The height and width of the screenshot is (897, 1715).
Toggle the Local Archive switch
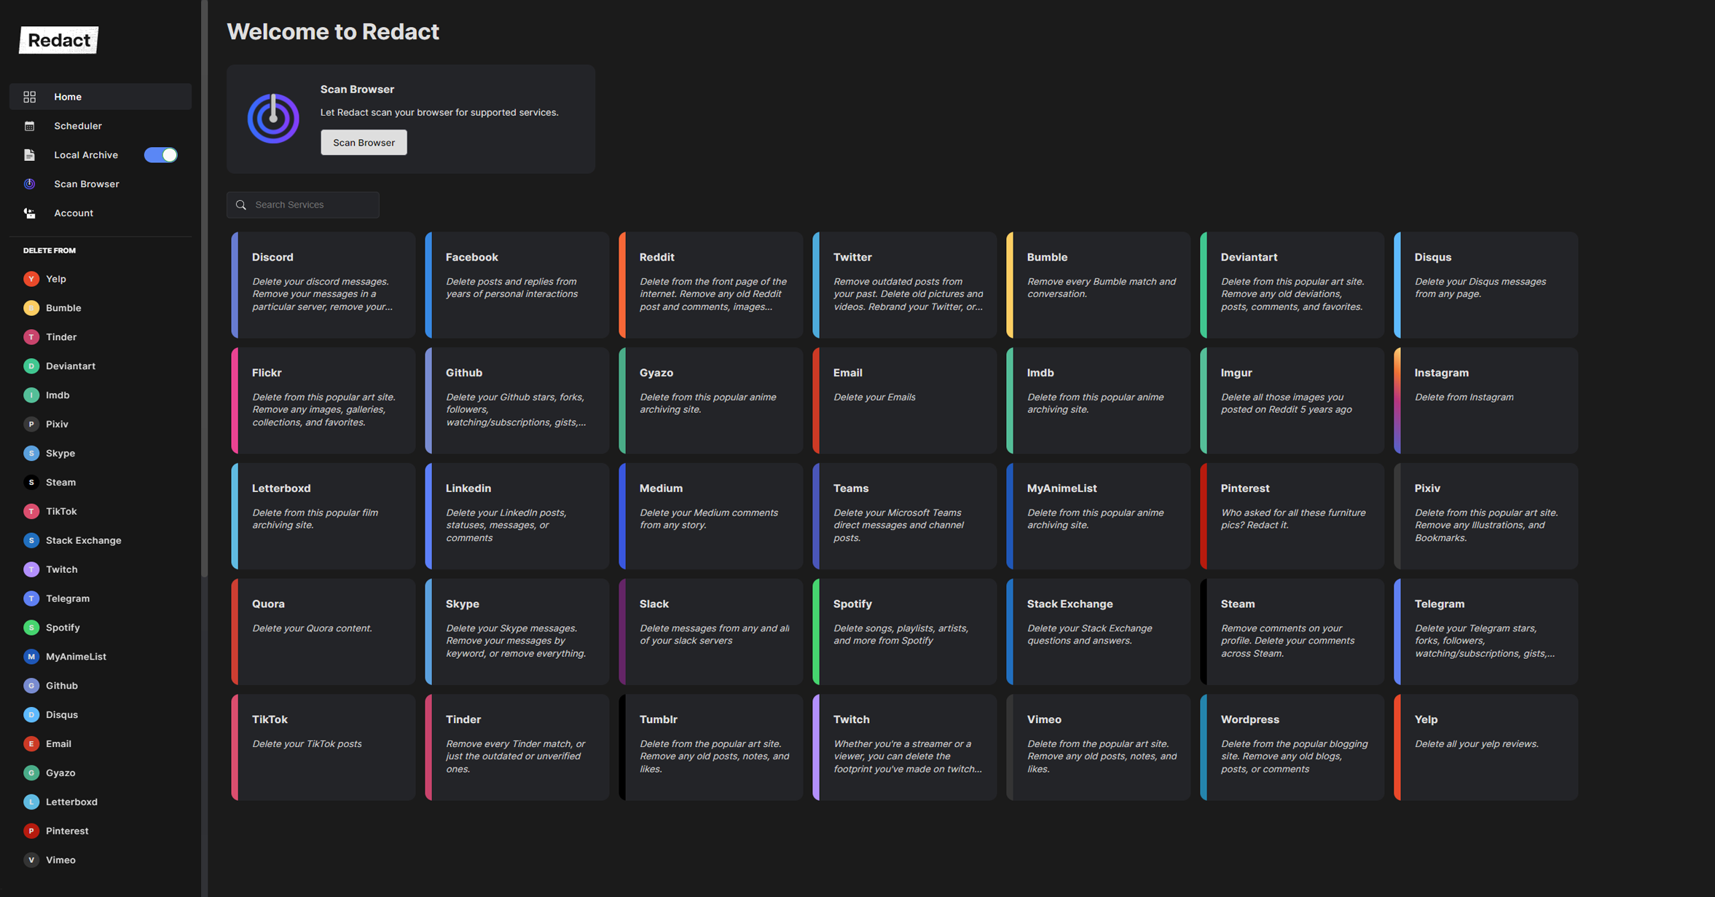160,155
